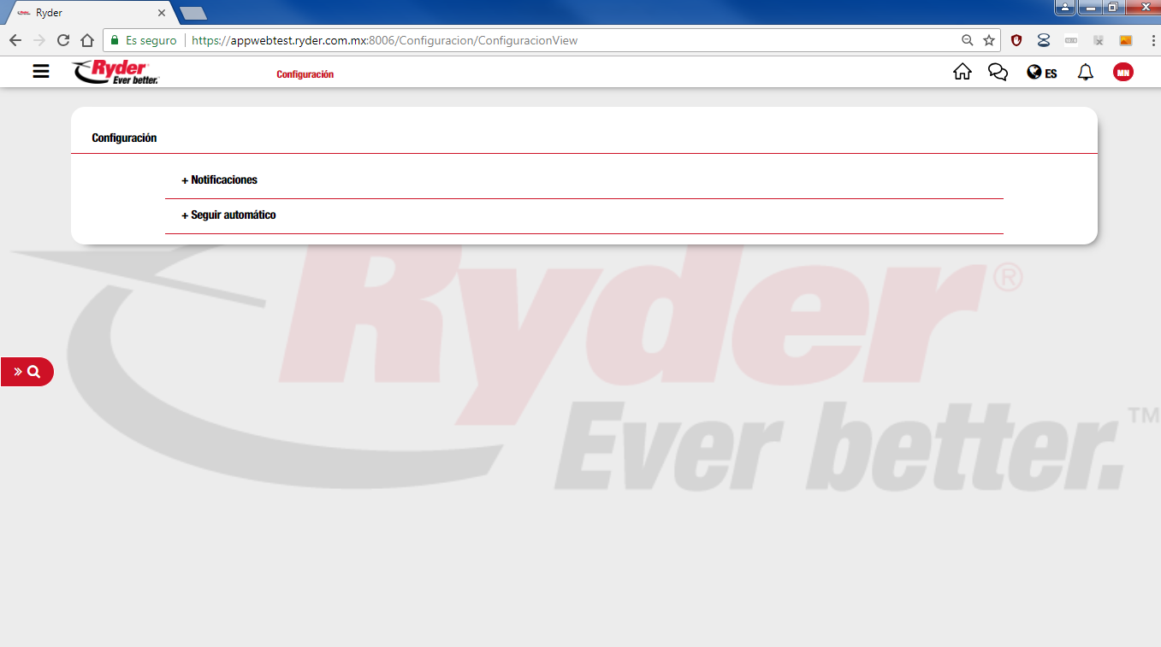Click the browser address bar URL
The width and height of the screenshot is (1161, 647).
point(385,40)
